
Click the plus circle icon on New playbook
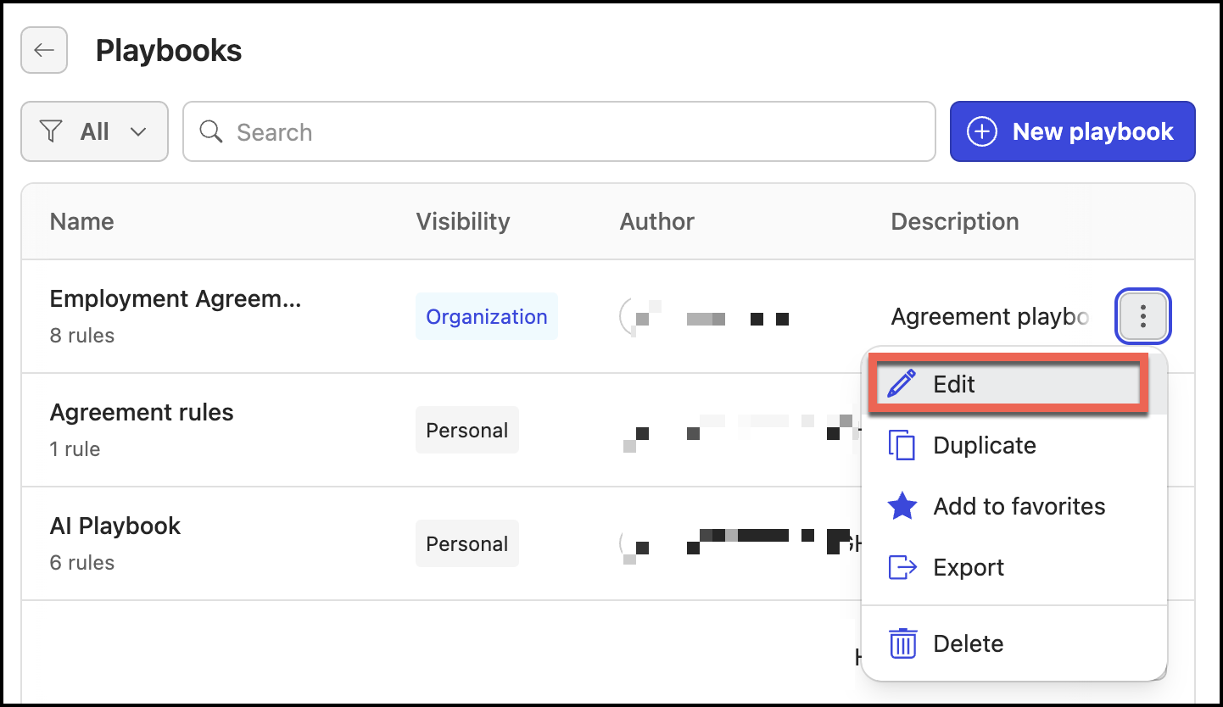point(982,131)
